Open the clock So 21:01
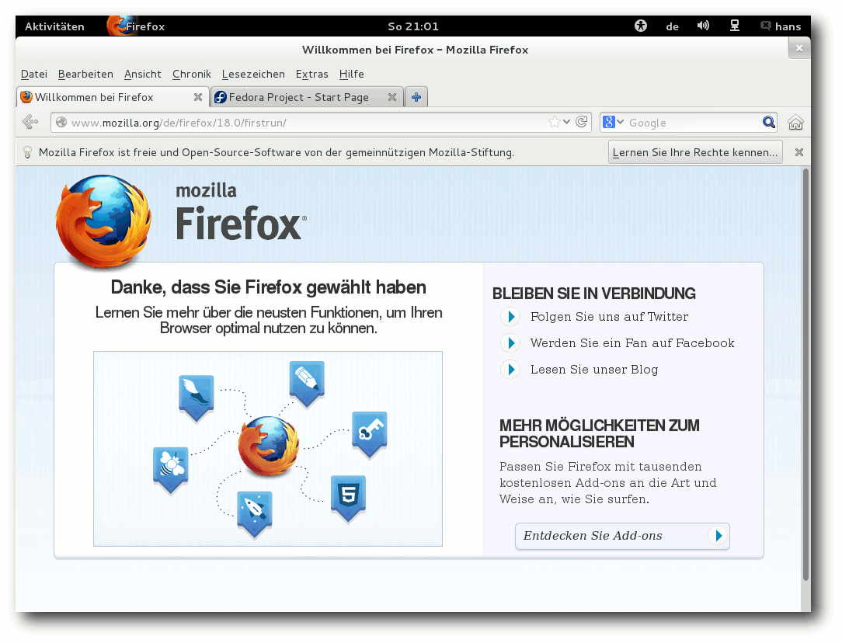 coord(413,26)
